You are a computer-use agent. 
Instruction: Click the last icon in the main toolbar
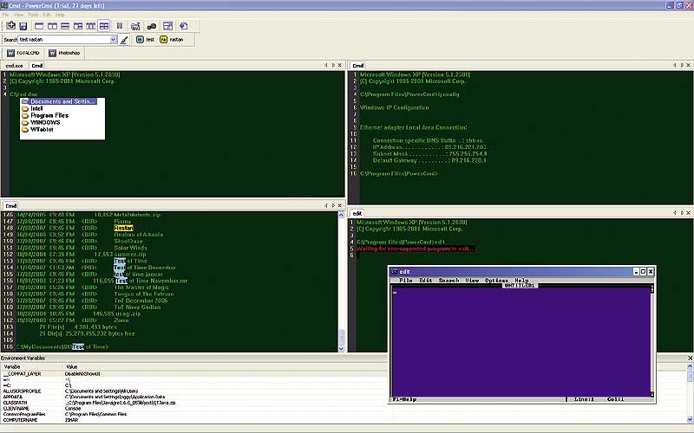[x=184, y=27]
